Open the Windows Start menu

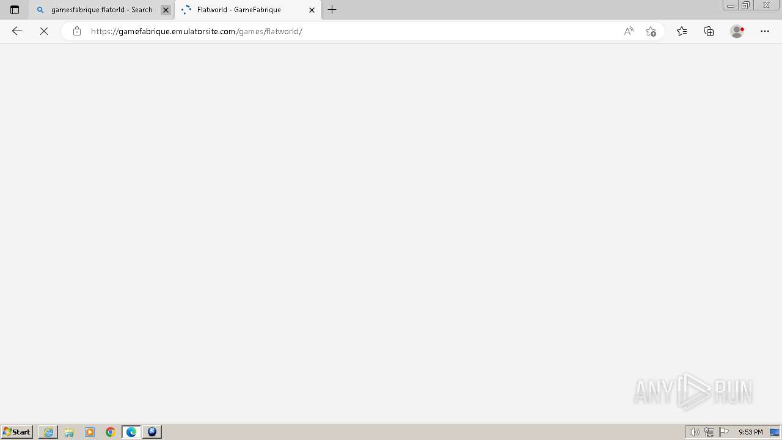tap(17, 432)
